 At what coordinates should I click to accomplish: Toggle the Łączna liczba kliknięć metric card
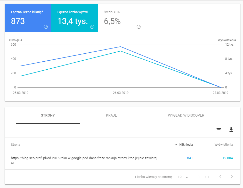28,18
